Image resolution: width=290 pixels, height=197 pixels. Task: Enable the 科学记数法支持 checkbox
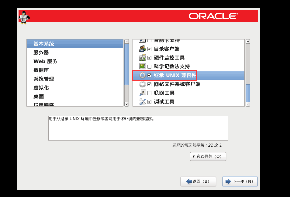[x=149, y=66]
